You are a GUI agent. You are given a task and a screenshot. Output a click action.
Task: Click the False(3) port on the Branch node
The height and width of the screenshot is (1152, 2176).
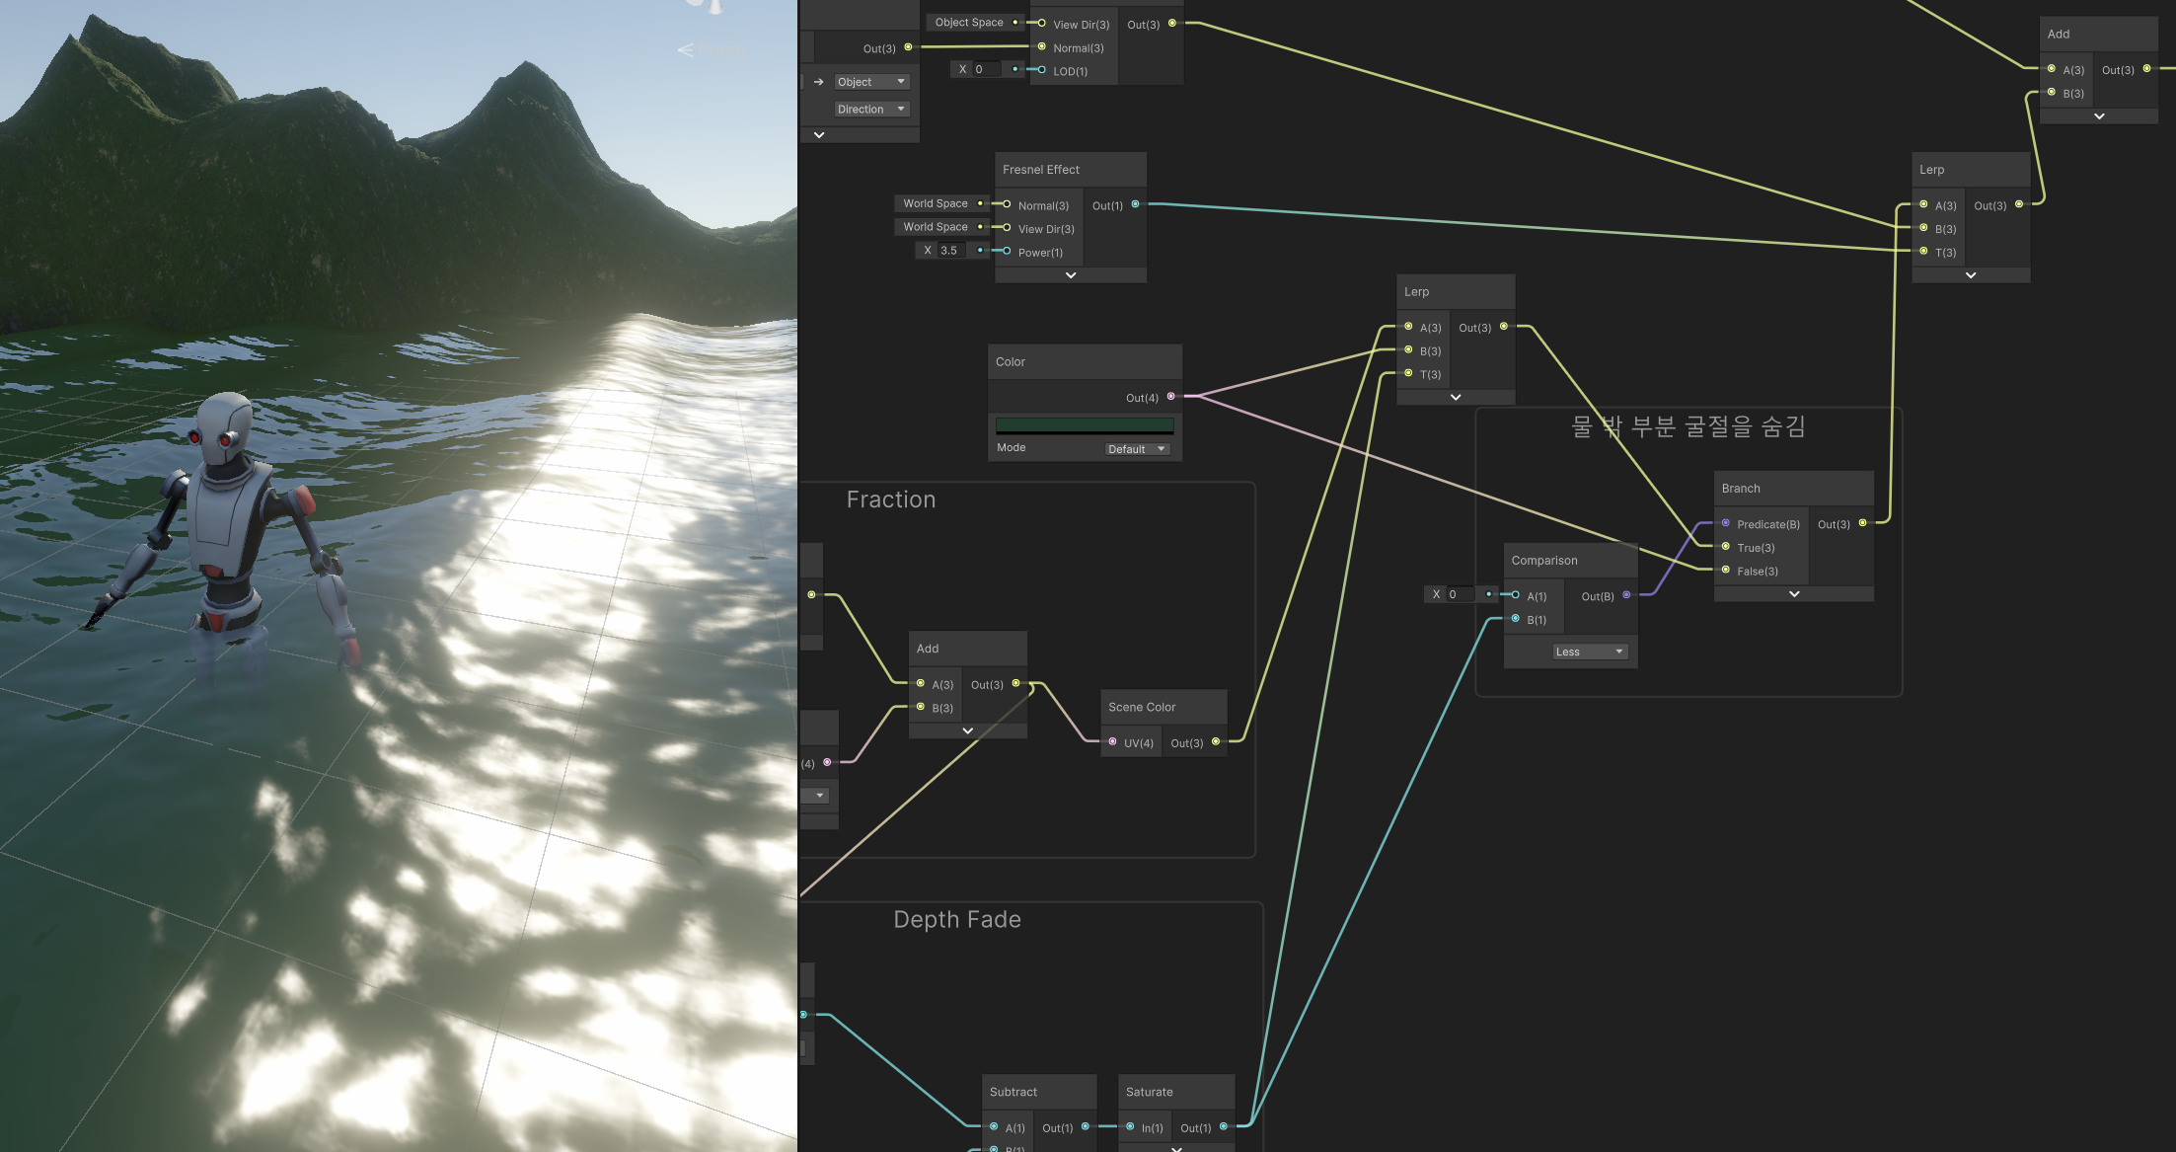coord(1726,570)
